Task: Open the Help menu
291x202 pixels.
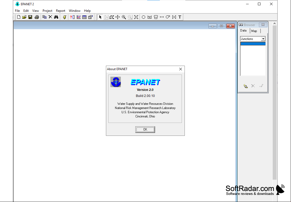Action: click(87, 11)
